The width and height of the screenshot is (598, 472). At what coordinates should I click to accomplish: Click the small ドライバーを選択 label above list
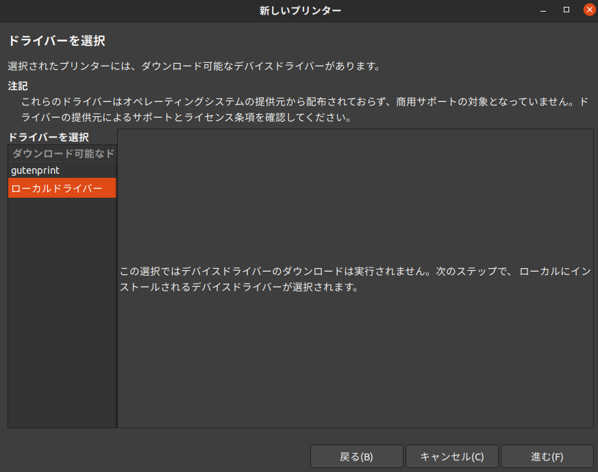[x=48, y=137]
